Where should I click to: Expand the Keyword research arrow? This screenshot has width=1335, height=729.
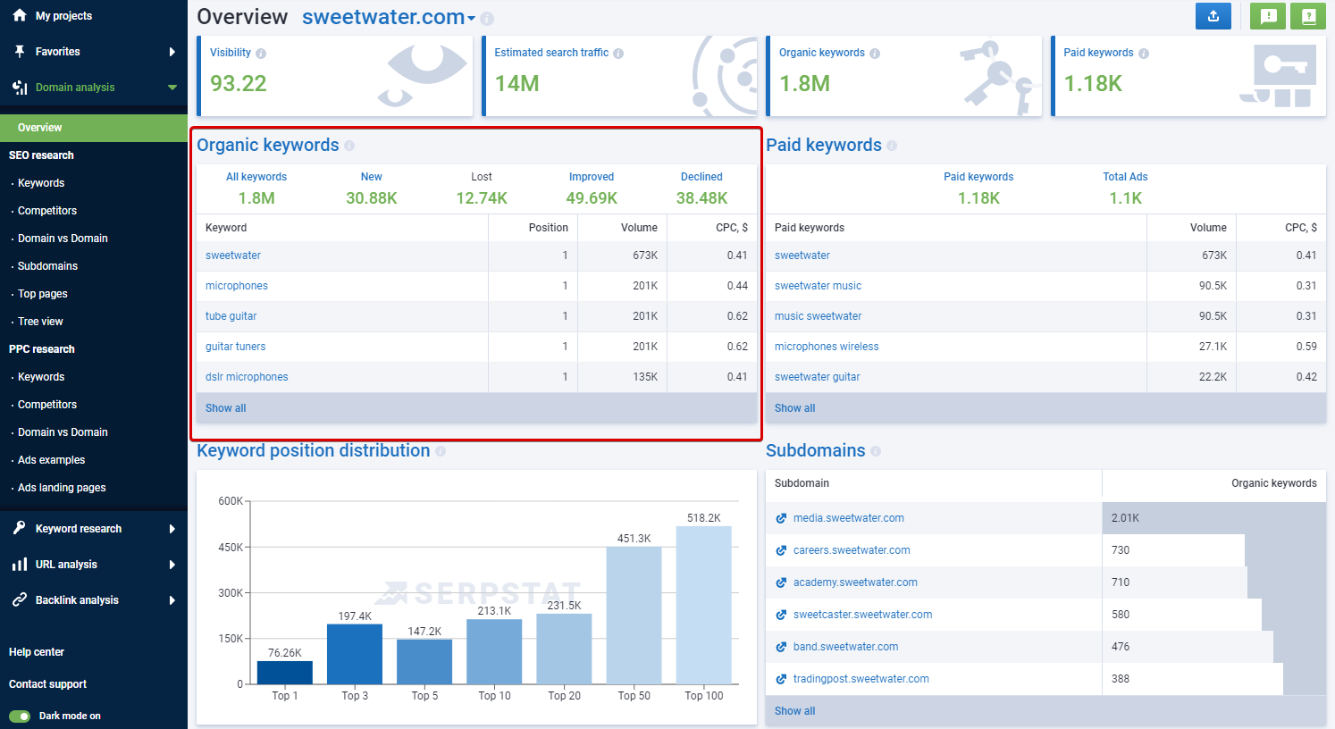tap(172, 529)
